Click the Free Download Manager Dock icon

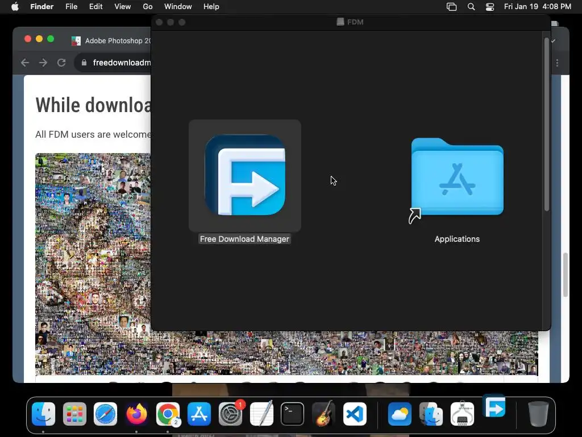coord(494,406)
